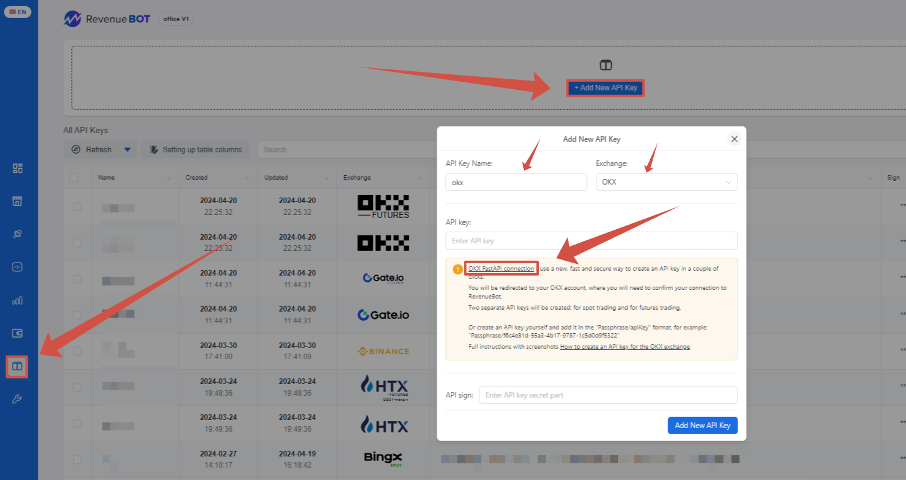Check the OKX Futures row checkbox
The height and width of the screenshot is (480, 906).
click(x=77, y=207)
